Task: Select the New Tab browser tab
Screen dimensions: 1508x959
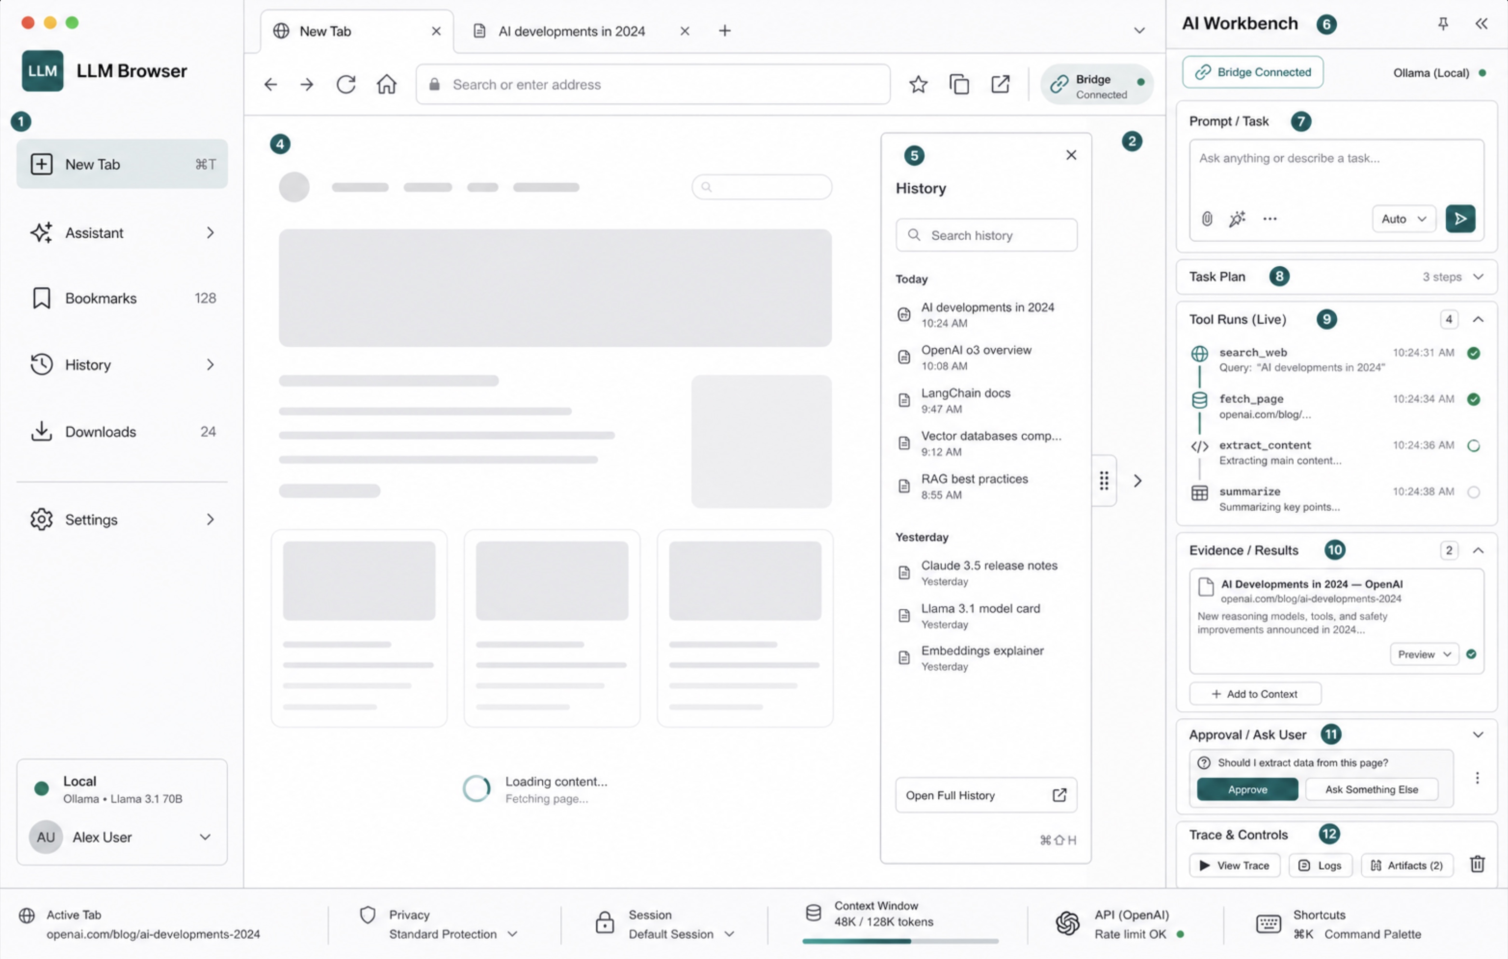Action: [x=357, y=31]
